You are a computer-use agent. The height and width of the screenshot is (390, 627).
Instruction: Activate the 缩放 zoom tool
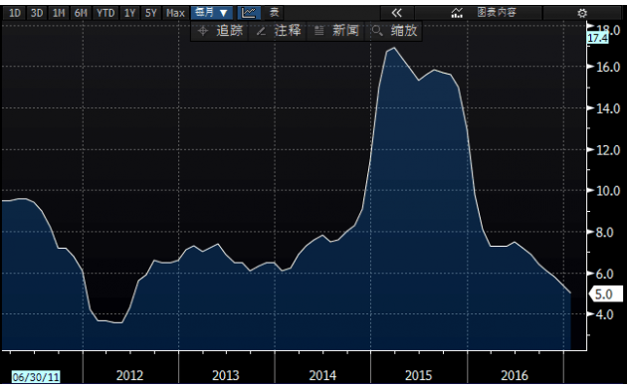pyautogui.click(x=394, y=31)
